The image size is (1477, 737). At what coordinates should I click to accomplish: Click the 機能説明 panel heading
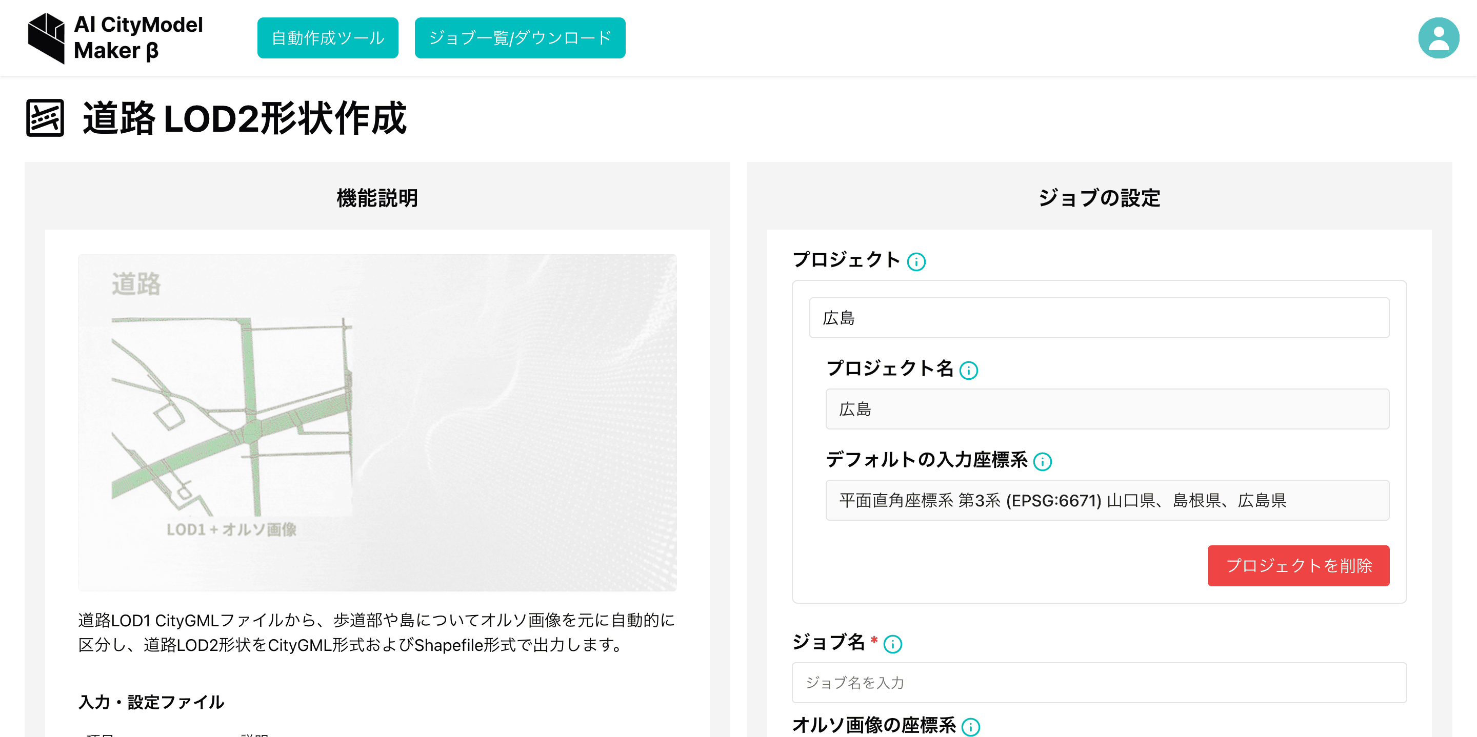click(377, 198)
